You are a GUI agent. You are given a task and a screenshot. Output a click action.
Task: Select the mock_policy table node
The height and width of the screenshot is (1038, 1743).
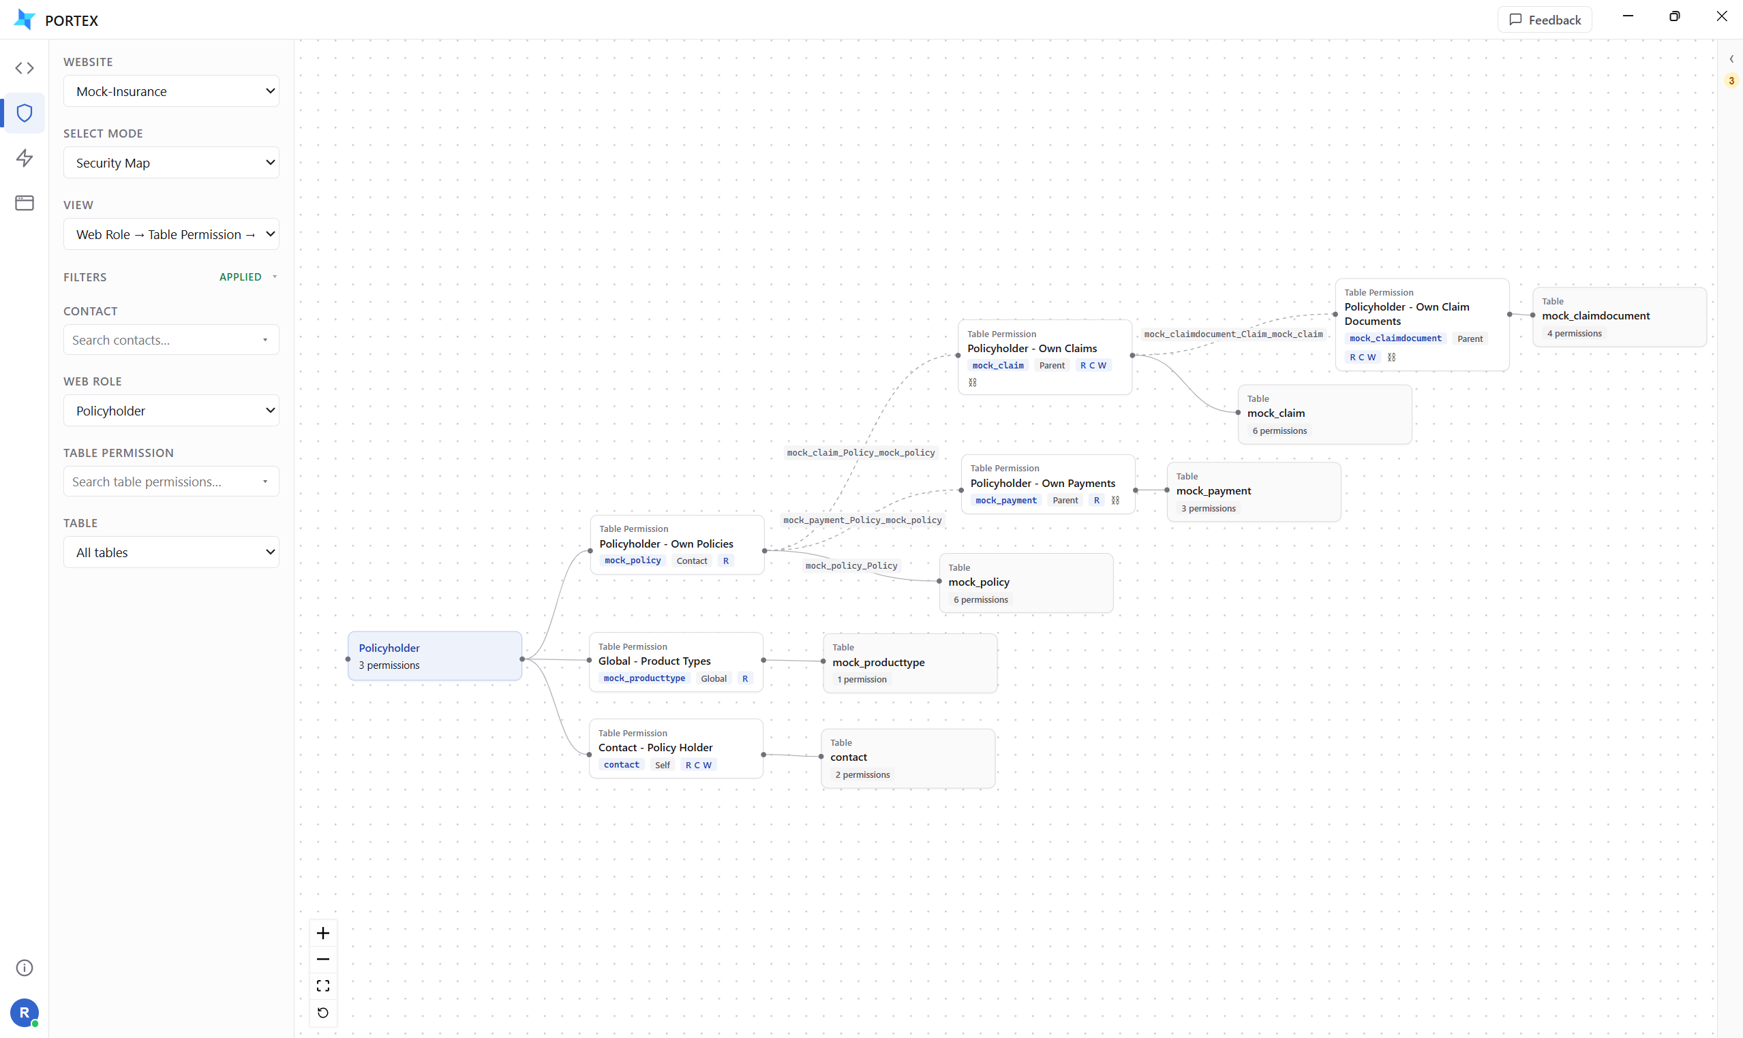1026,583
